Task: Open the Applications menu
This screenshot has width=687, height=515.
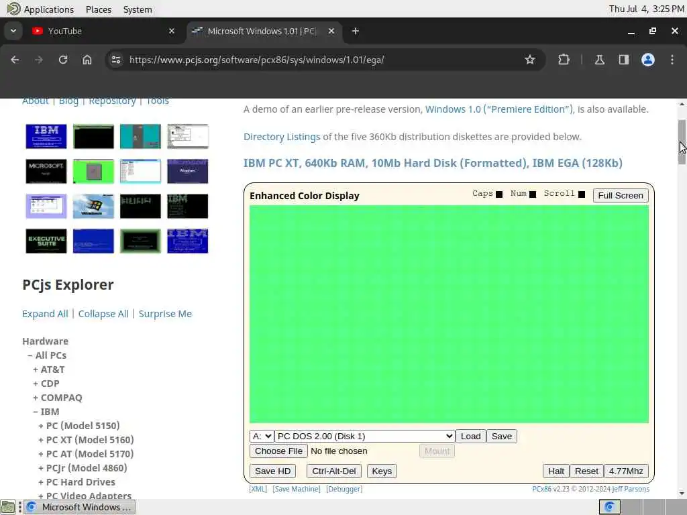Action: click(41, 9)
